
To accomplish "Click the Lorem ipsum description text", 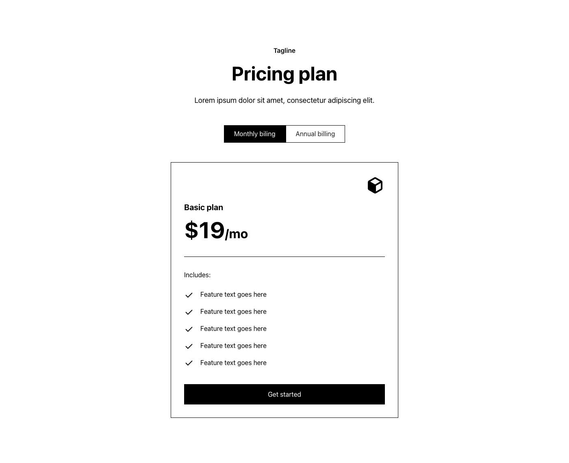I will [x=284, y=100].
